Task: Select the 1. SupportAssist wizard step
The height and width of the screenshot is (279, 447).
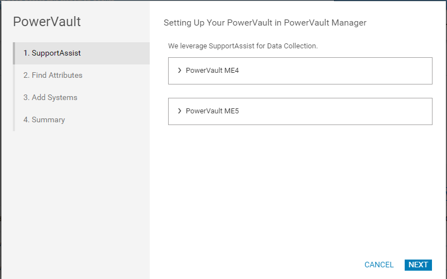Action: click(56, 53)
